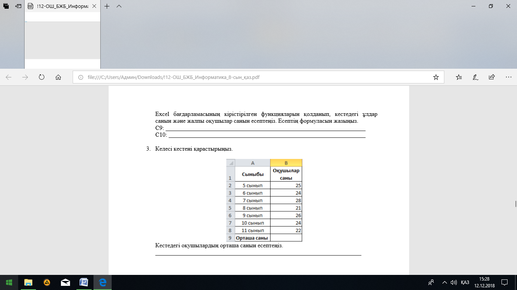Click value 28 in 7 сынып row
517x290 pixels.
tap(286, 201)
